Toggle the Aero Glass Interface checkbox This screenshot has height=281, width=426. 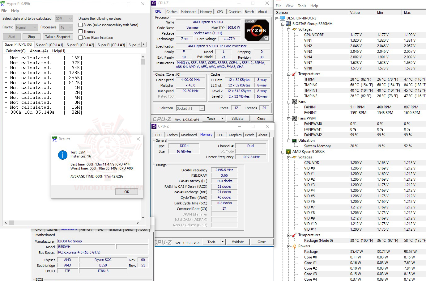pos(81,38)
